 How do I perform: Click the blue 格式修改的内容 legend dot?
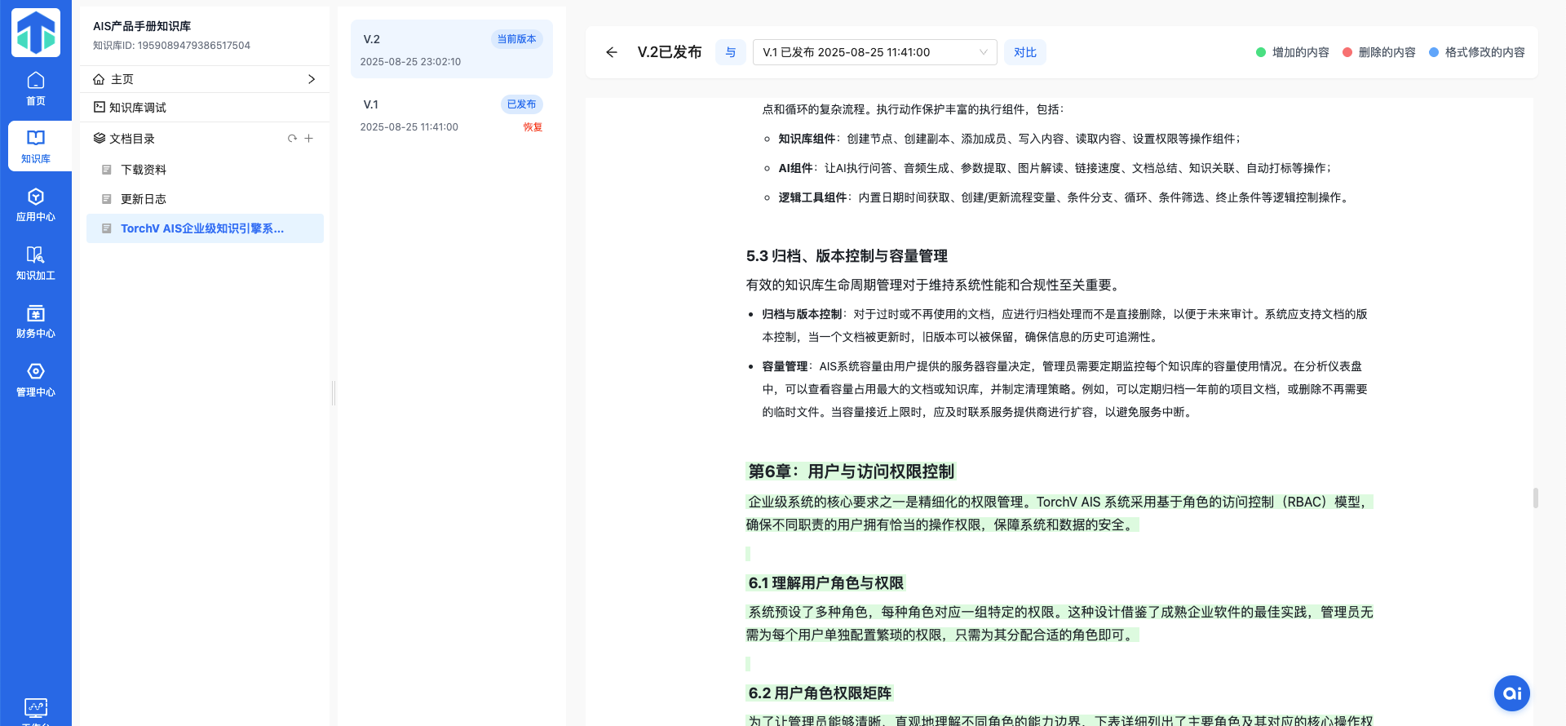click(1434, 52)
